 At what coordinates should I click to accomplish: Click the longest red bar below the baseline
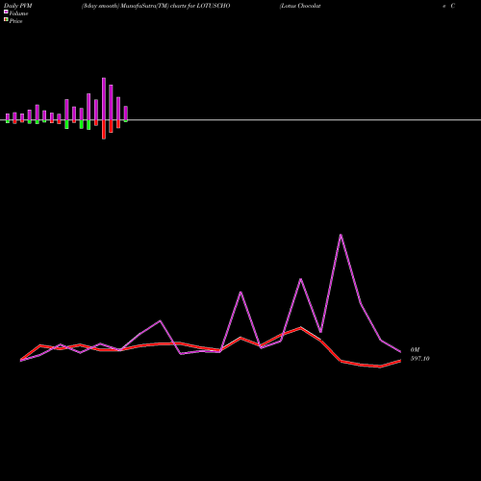click(104, 130)
